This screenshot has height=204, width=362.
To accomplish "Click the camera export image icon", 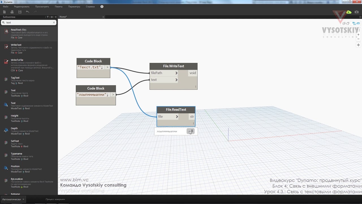I will pyautogui.click(x=357, y=12).
